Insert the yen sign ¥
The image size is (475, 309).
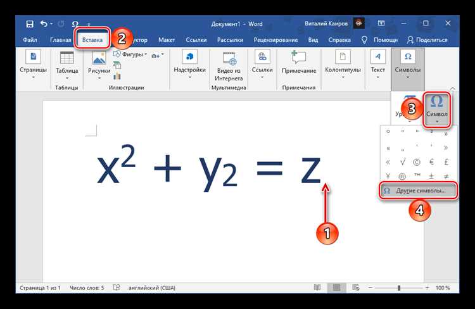coord(388,176)
